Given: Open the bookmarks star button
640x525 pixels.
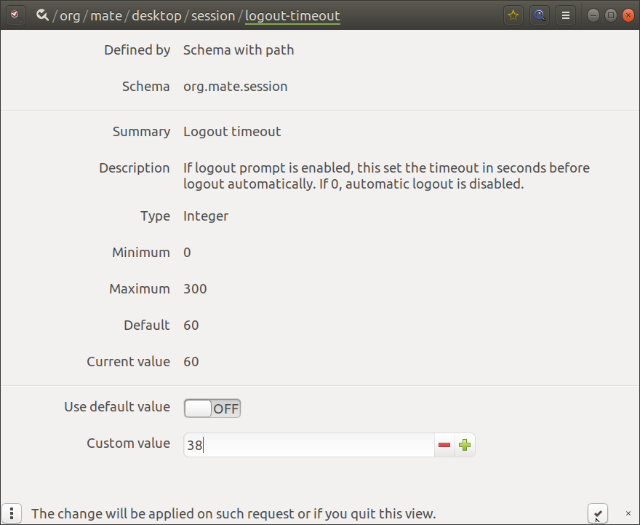Looking at the screenshot, I should 513,15.
